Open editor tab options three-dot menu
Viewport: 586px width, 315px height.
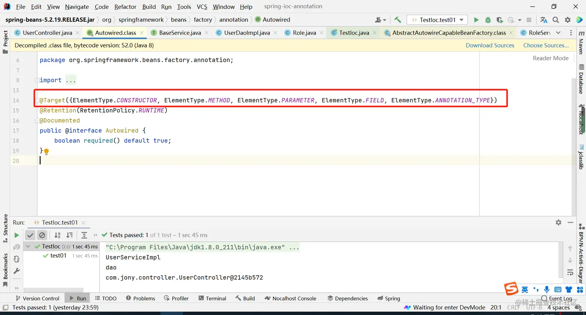tap(571, 33)
